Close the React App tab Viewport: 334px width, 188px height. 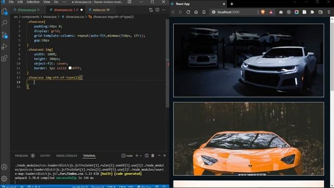pos(224,4)
